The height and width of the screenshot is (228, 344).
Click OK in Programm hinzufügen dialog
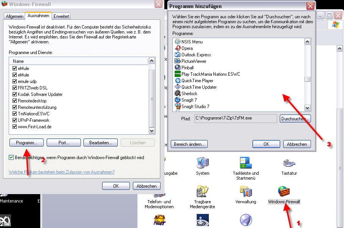click(266, 144)
